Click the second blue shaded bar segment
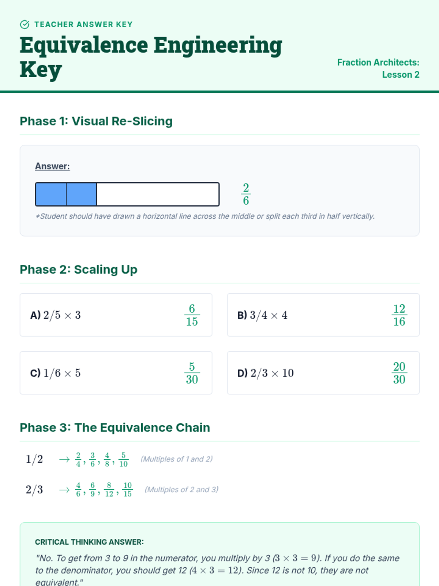The height and width of the screenshot is (586, 439). (81, 194)
